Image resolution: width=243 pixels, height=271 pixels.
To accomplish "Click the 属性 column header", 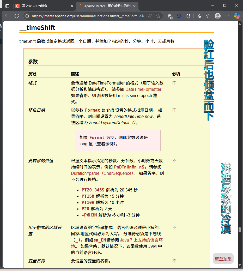I will [33, 74].
